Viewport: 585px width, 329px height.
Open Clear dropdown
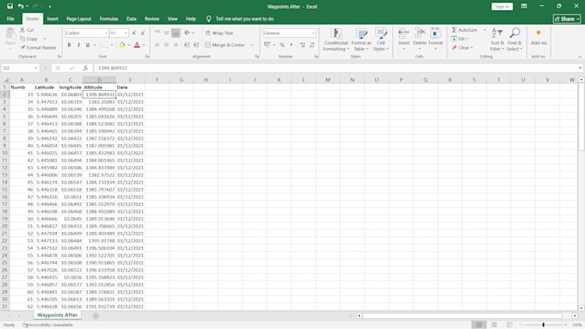coord(462,48)
